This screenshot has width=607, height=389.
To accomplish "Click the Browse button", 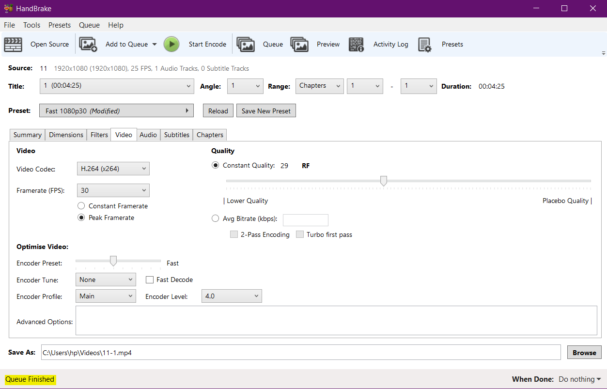I will (584, 353).
